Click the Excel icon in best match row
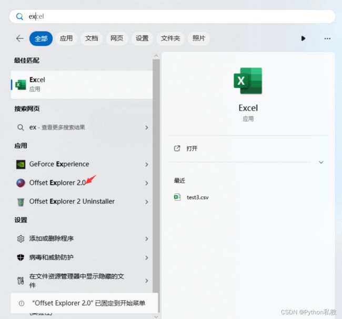This screenshot has height=319, width=342. [21, 85]
